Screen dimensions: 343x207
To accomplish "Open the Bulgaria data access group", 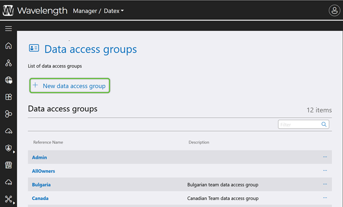I will tap(41, 185).
